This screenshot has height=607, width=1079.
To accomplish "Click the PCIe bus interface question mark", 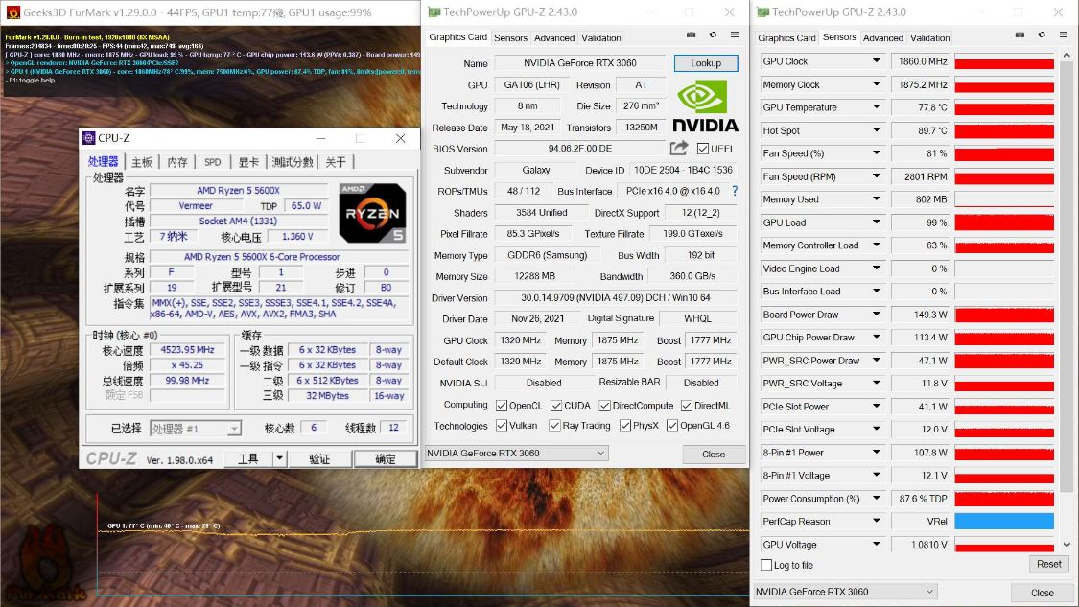I will tap(734, 191).
